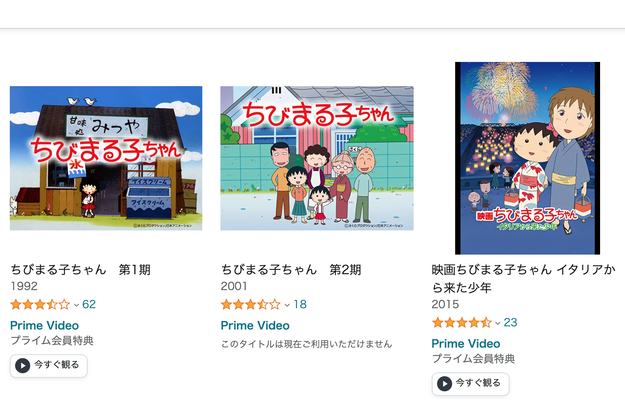Viewport: 625px width, 414px height.
Task: Open star rating of 映画ちびまる子ちゃん
Action: 462,323
